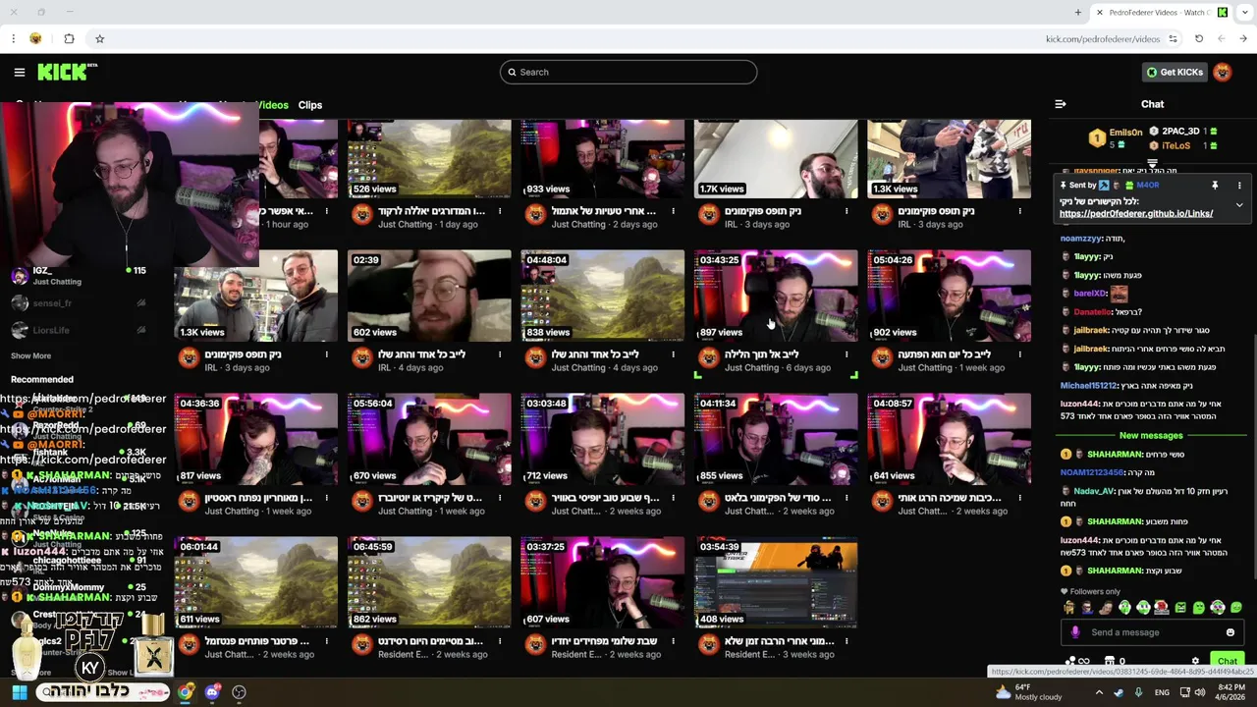Viewport: 1257px width, 707px height.
Task: Click the Kick logo
Action: coord(67,72)
